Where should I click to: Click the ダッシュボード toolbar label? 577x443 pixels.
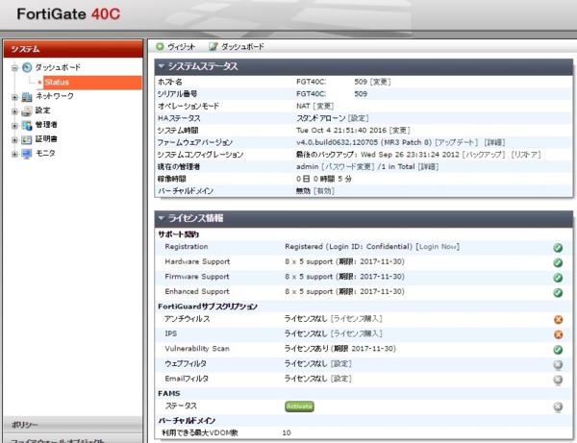click(x=242, y=47)
